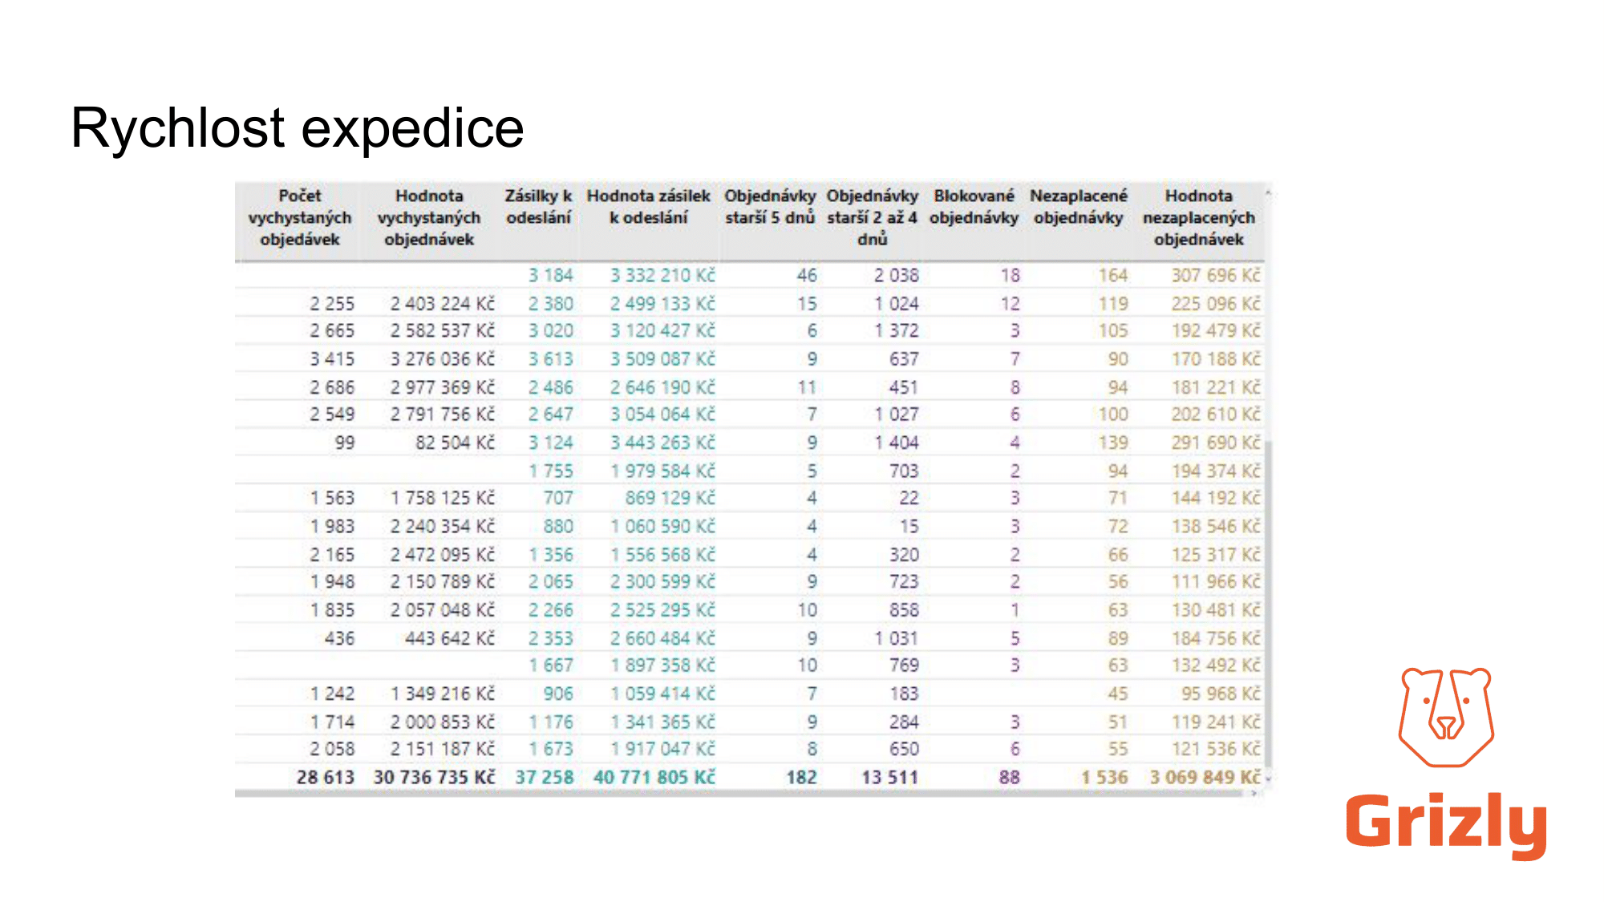Click cell value '1 031'
The width and height of the screenshot is (1604, 902).
897,639
